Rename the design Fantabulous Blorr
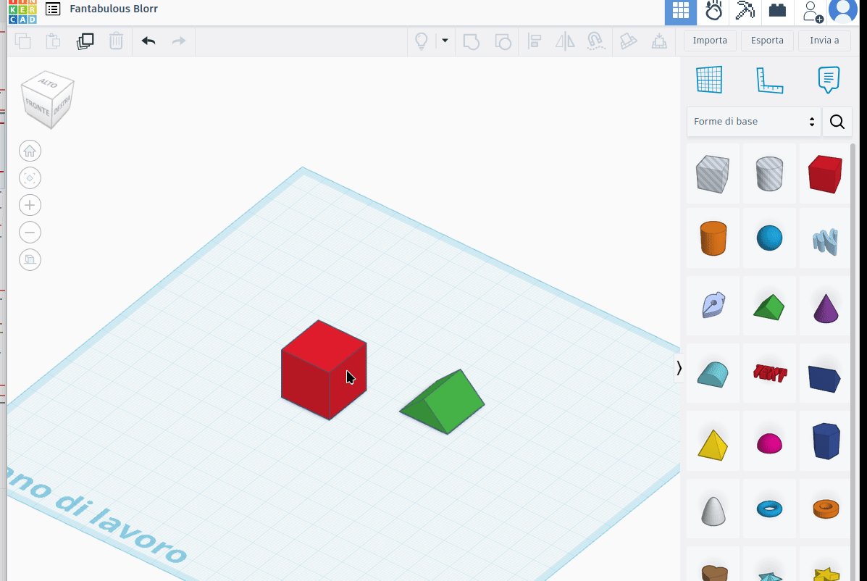Screen dimensions: 867x581 (113, 9)
